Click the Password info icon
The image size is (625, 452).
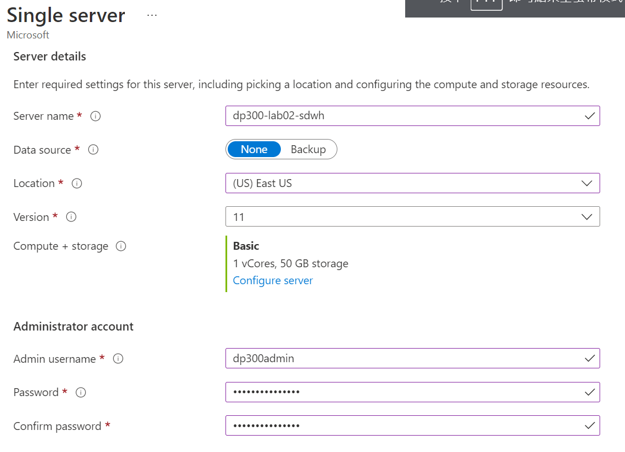pyautogui.click(x=81, y=393)
